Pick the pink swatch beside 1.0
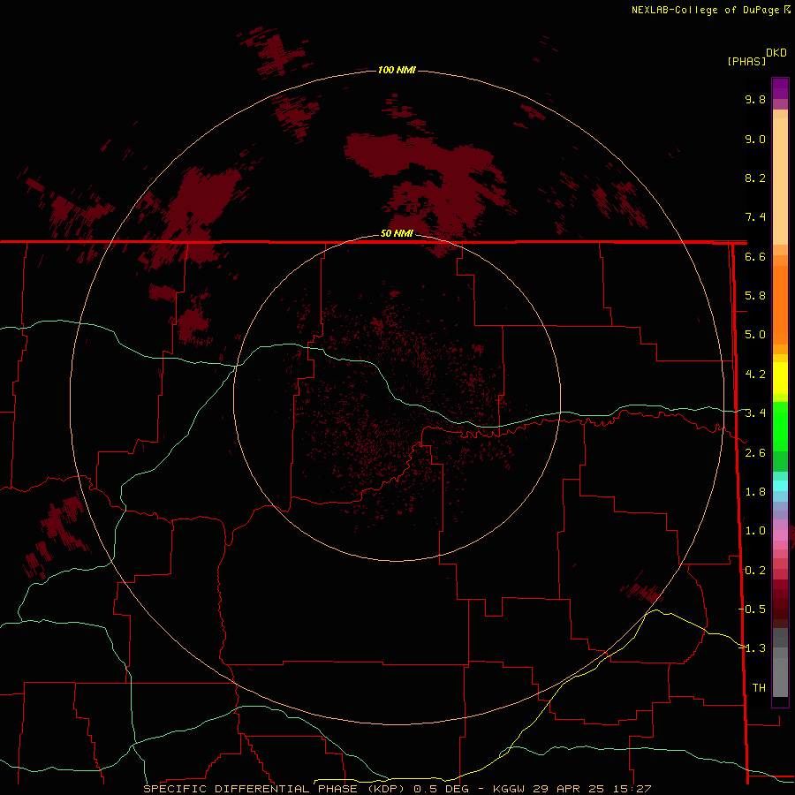 click(x=780, y=534)
